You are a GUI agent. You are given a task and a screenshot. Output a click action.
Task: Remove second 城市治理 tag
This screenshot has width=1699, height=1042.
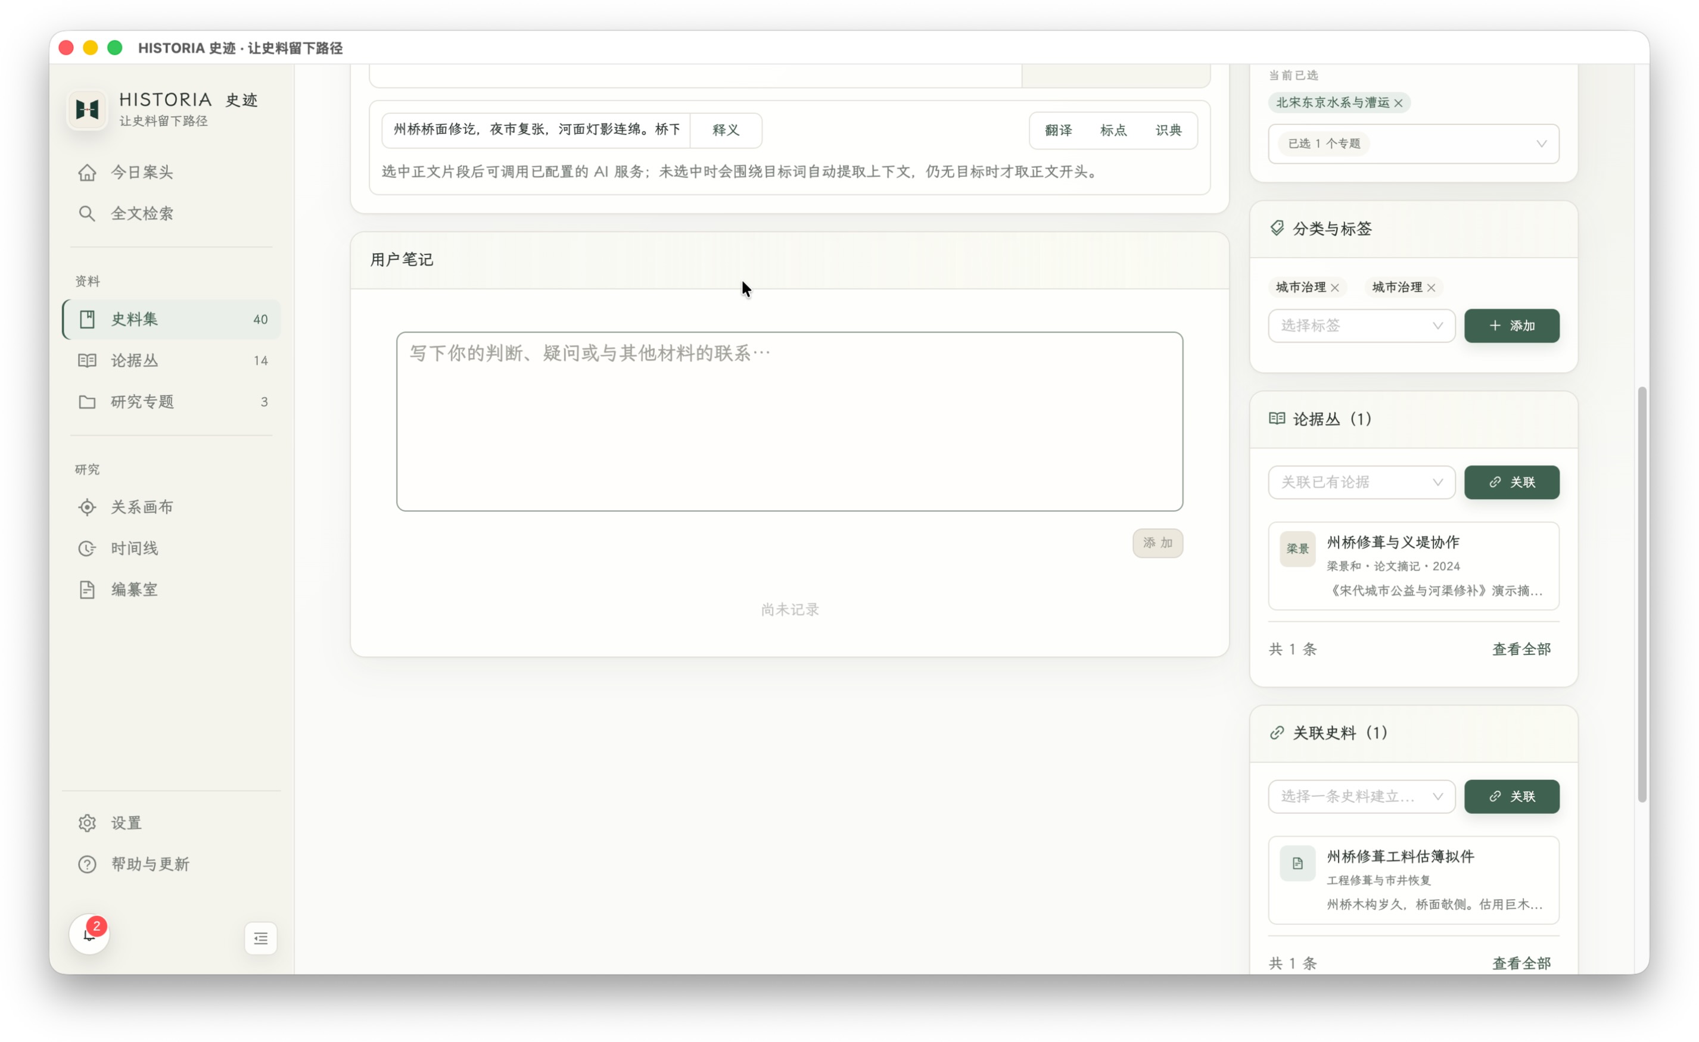click(x=1432, y=288)
